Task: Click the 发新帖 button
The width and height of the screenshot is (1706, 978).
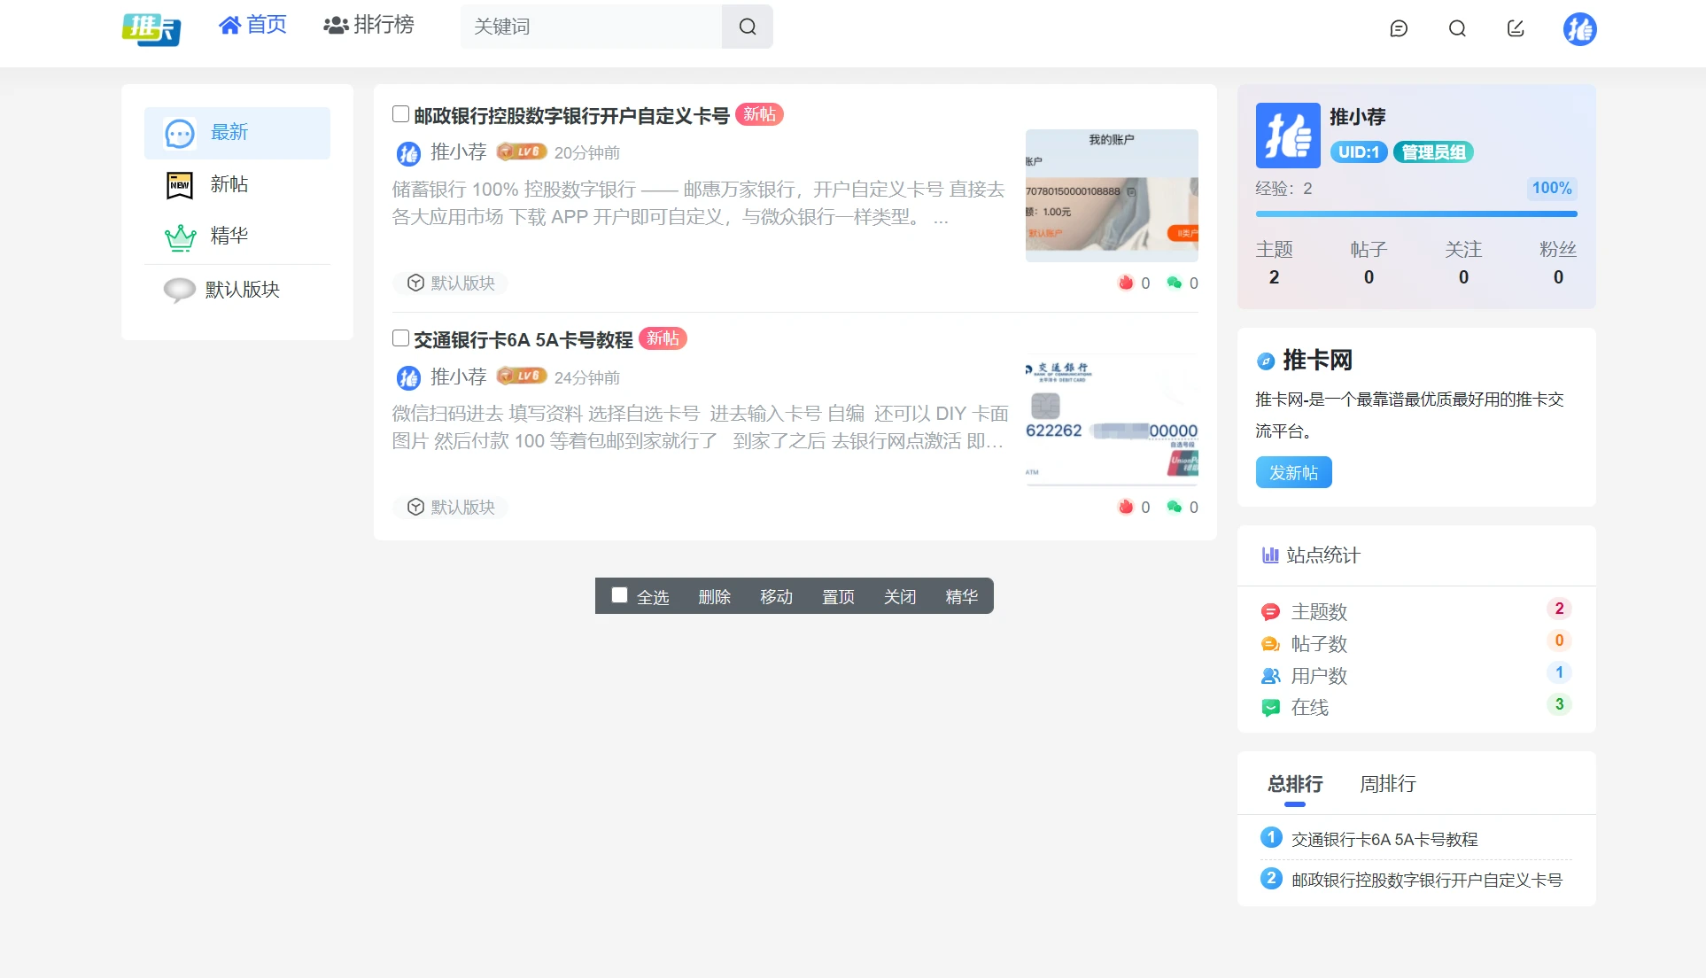Action: 1293,472
